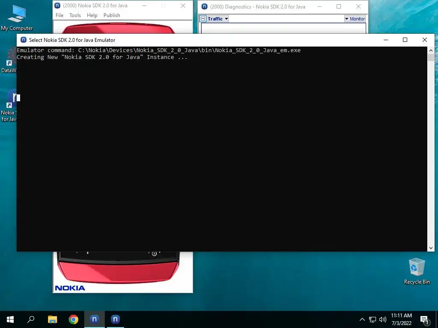This screenshot has height=328, width=438.
Task: Open the notification center icon
Action: (x=425, y=320)
